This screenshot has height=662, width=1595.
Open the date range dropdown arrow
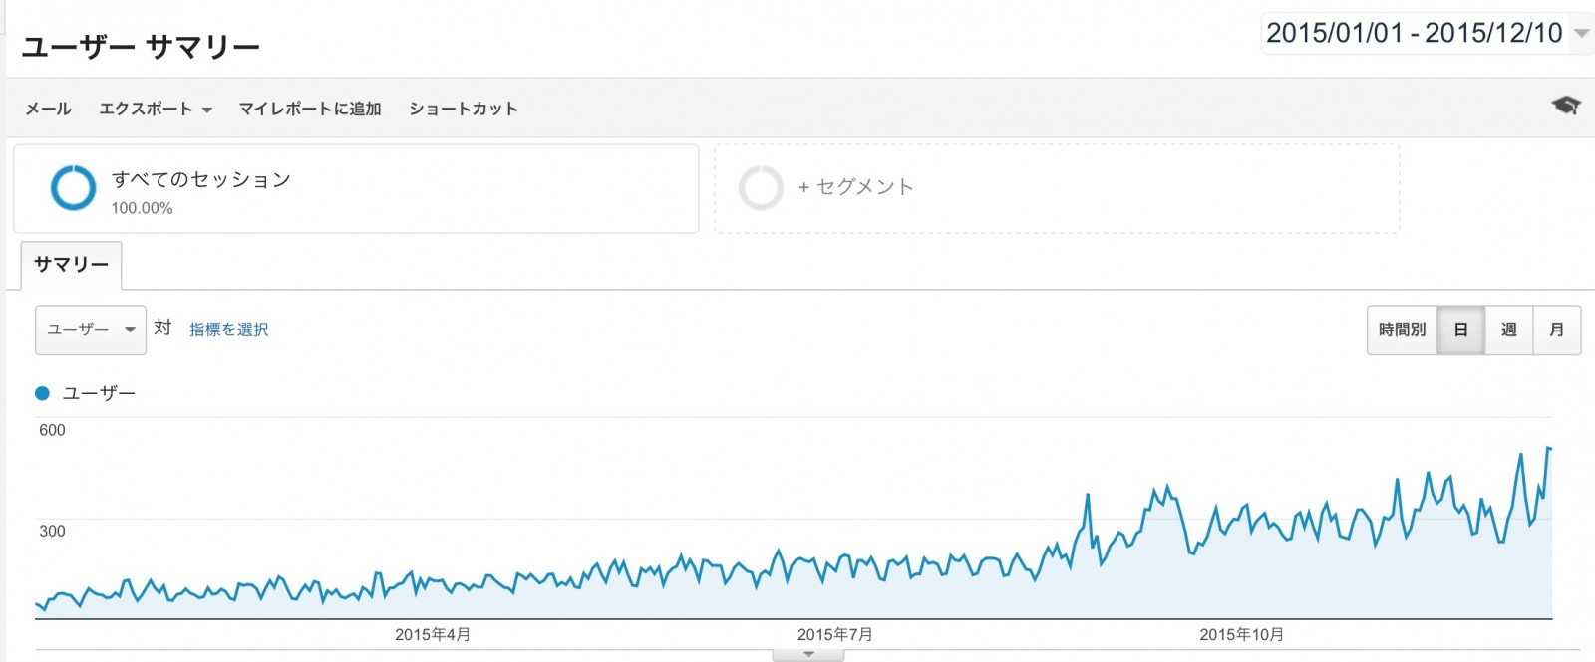tap(1581, 33)
